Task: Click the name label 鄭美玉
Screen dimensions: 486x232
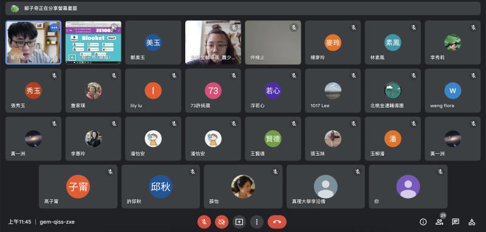Action: pos(138,58)
